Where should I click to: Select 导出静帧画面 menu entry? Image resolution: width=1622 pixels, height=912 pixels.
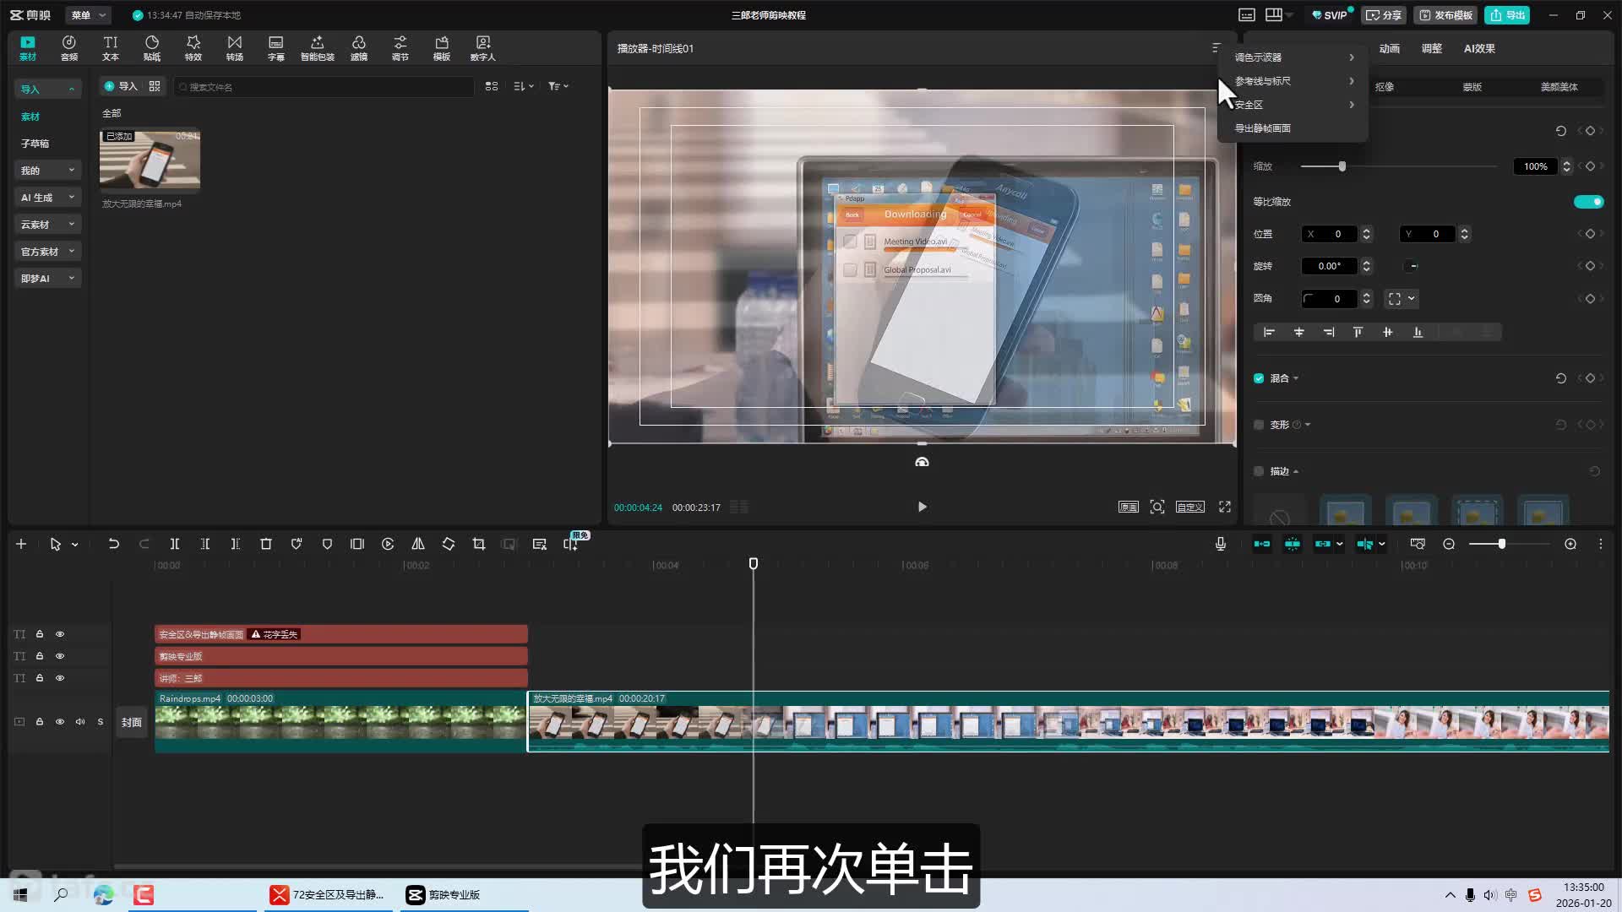[1263, 128]
